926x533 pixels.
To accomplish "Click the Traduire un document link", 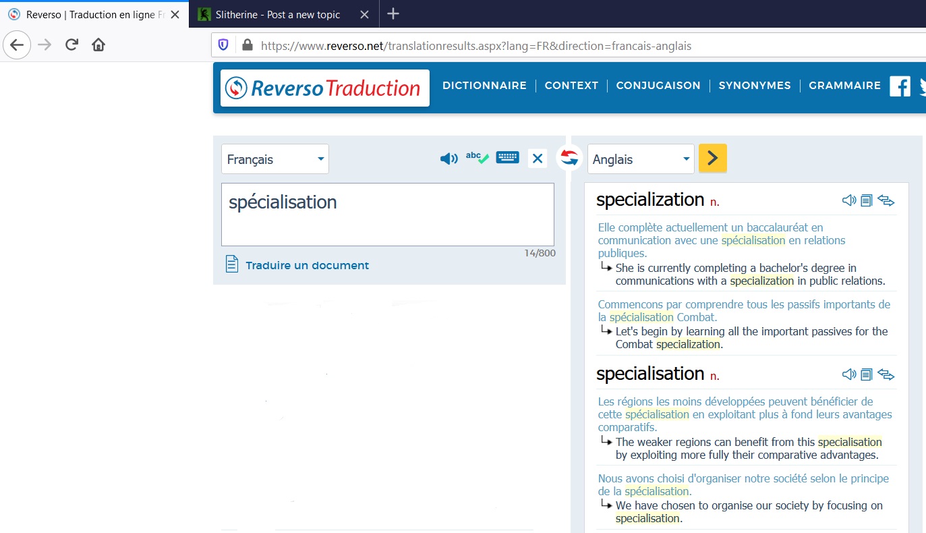I will coord(308,265).
